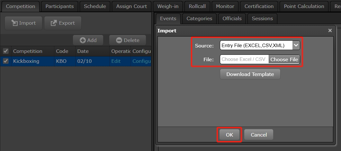341x151 pixels.
Task: Toggle the select-all header checkbox
Action: tap(5, 51)
